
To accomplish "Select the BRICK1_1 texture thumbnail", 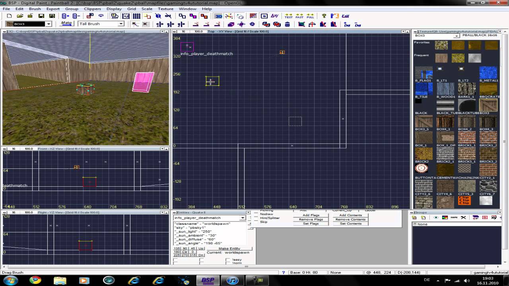I will (x=466, y=137).
